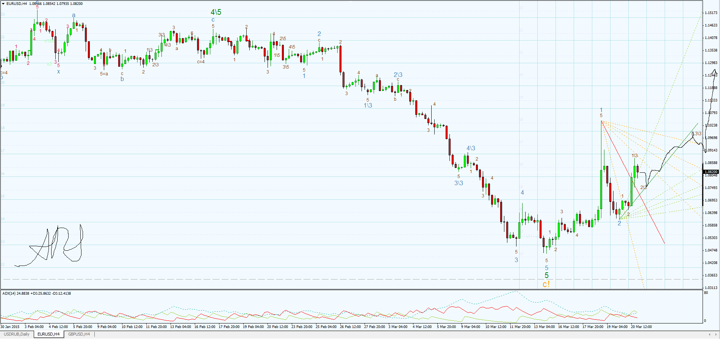
Task: Click the 1.15173 price scale value
Action: click(x=711, y=13)
